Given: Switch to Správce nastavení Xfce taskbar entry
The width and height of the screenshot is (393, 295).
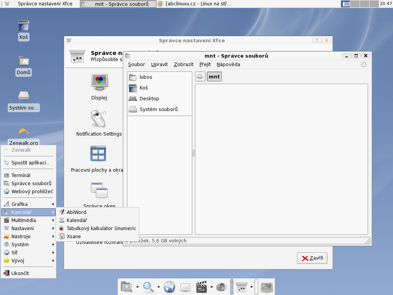Looking at the screenshot, I should pos(41,4).
